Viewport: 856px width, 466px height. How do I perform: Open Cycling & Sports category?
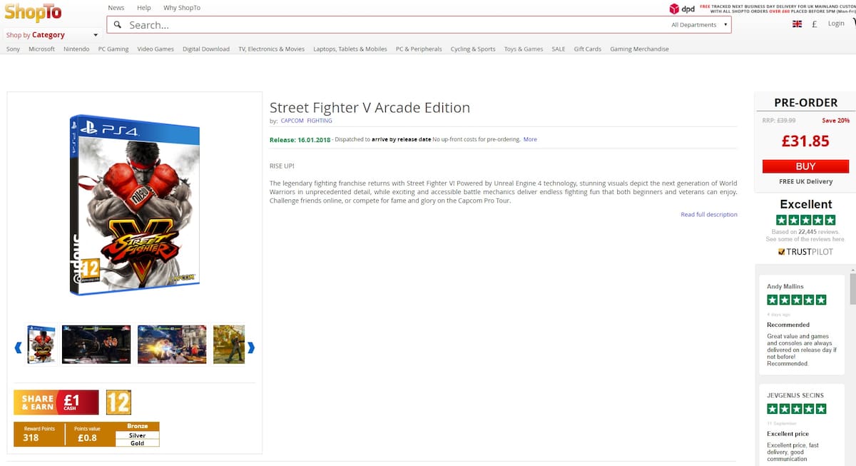473,49
